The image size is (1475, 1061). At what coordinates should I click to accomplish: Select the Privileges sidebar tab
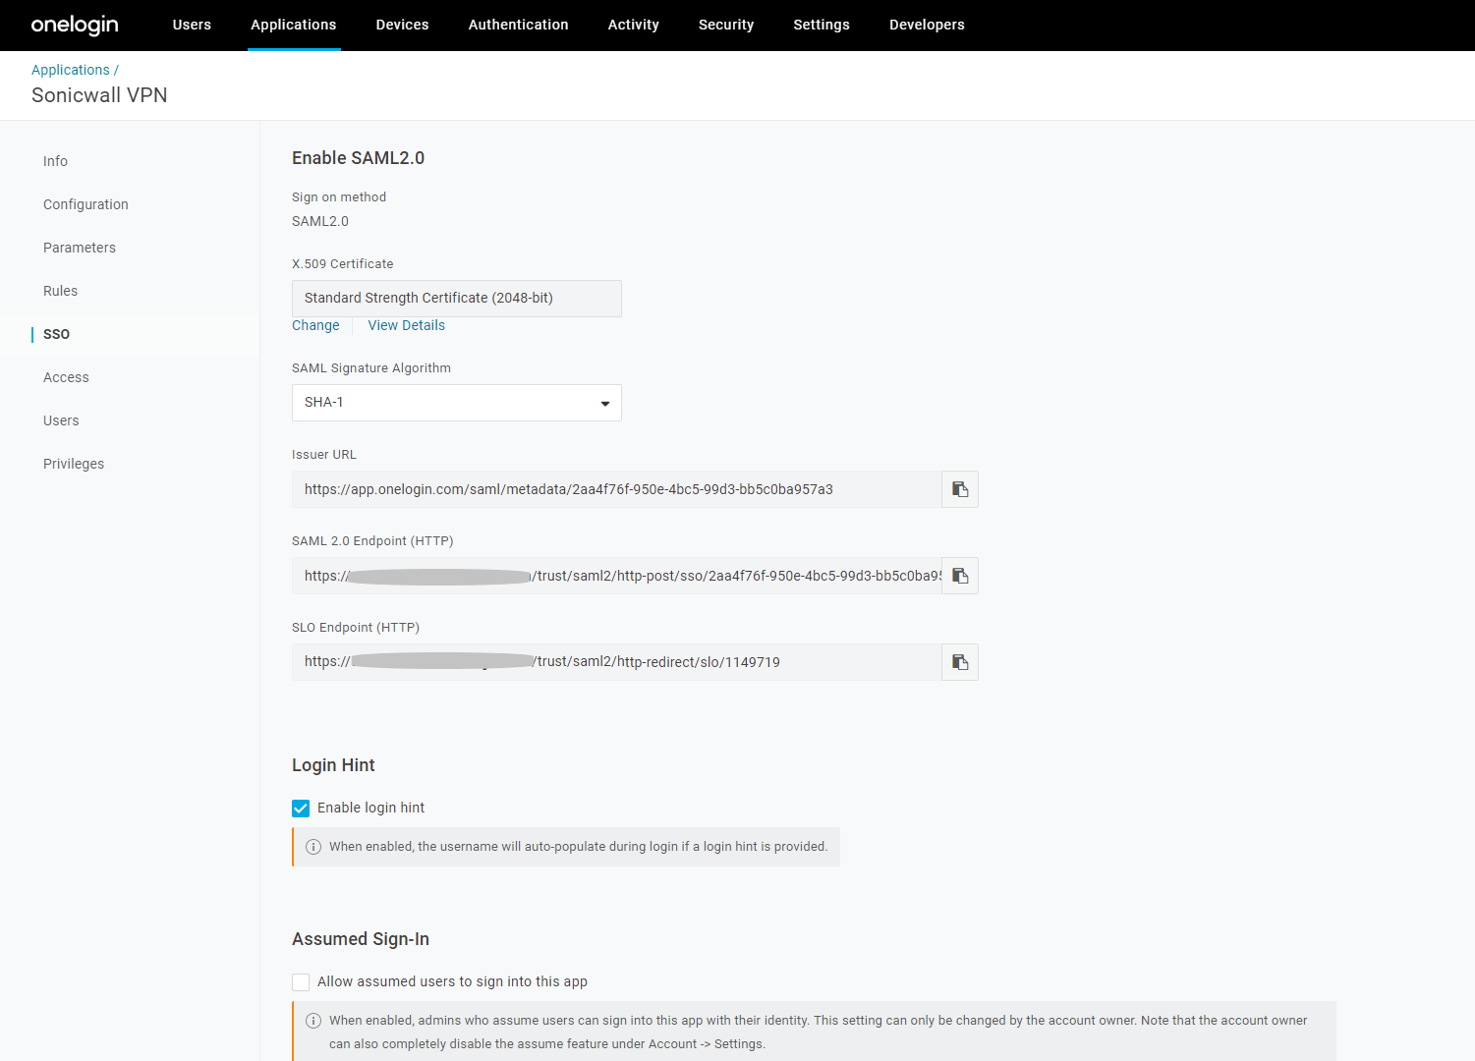pyautogui.click(x=74, y=464)
